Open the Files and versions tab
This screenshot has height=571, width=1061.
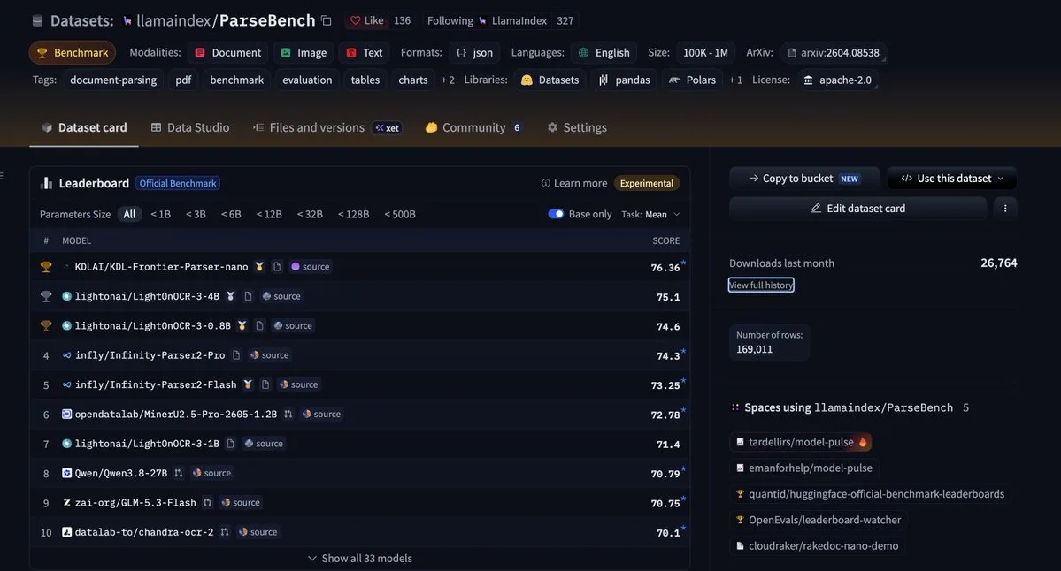tap(327, 127)
